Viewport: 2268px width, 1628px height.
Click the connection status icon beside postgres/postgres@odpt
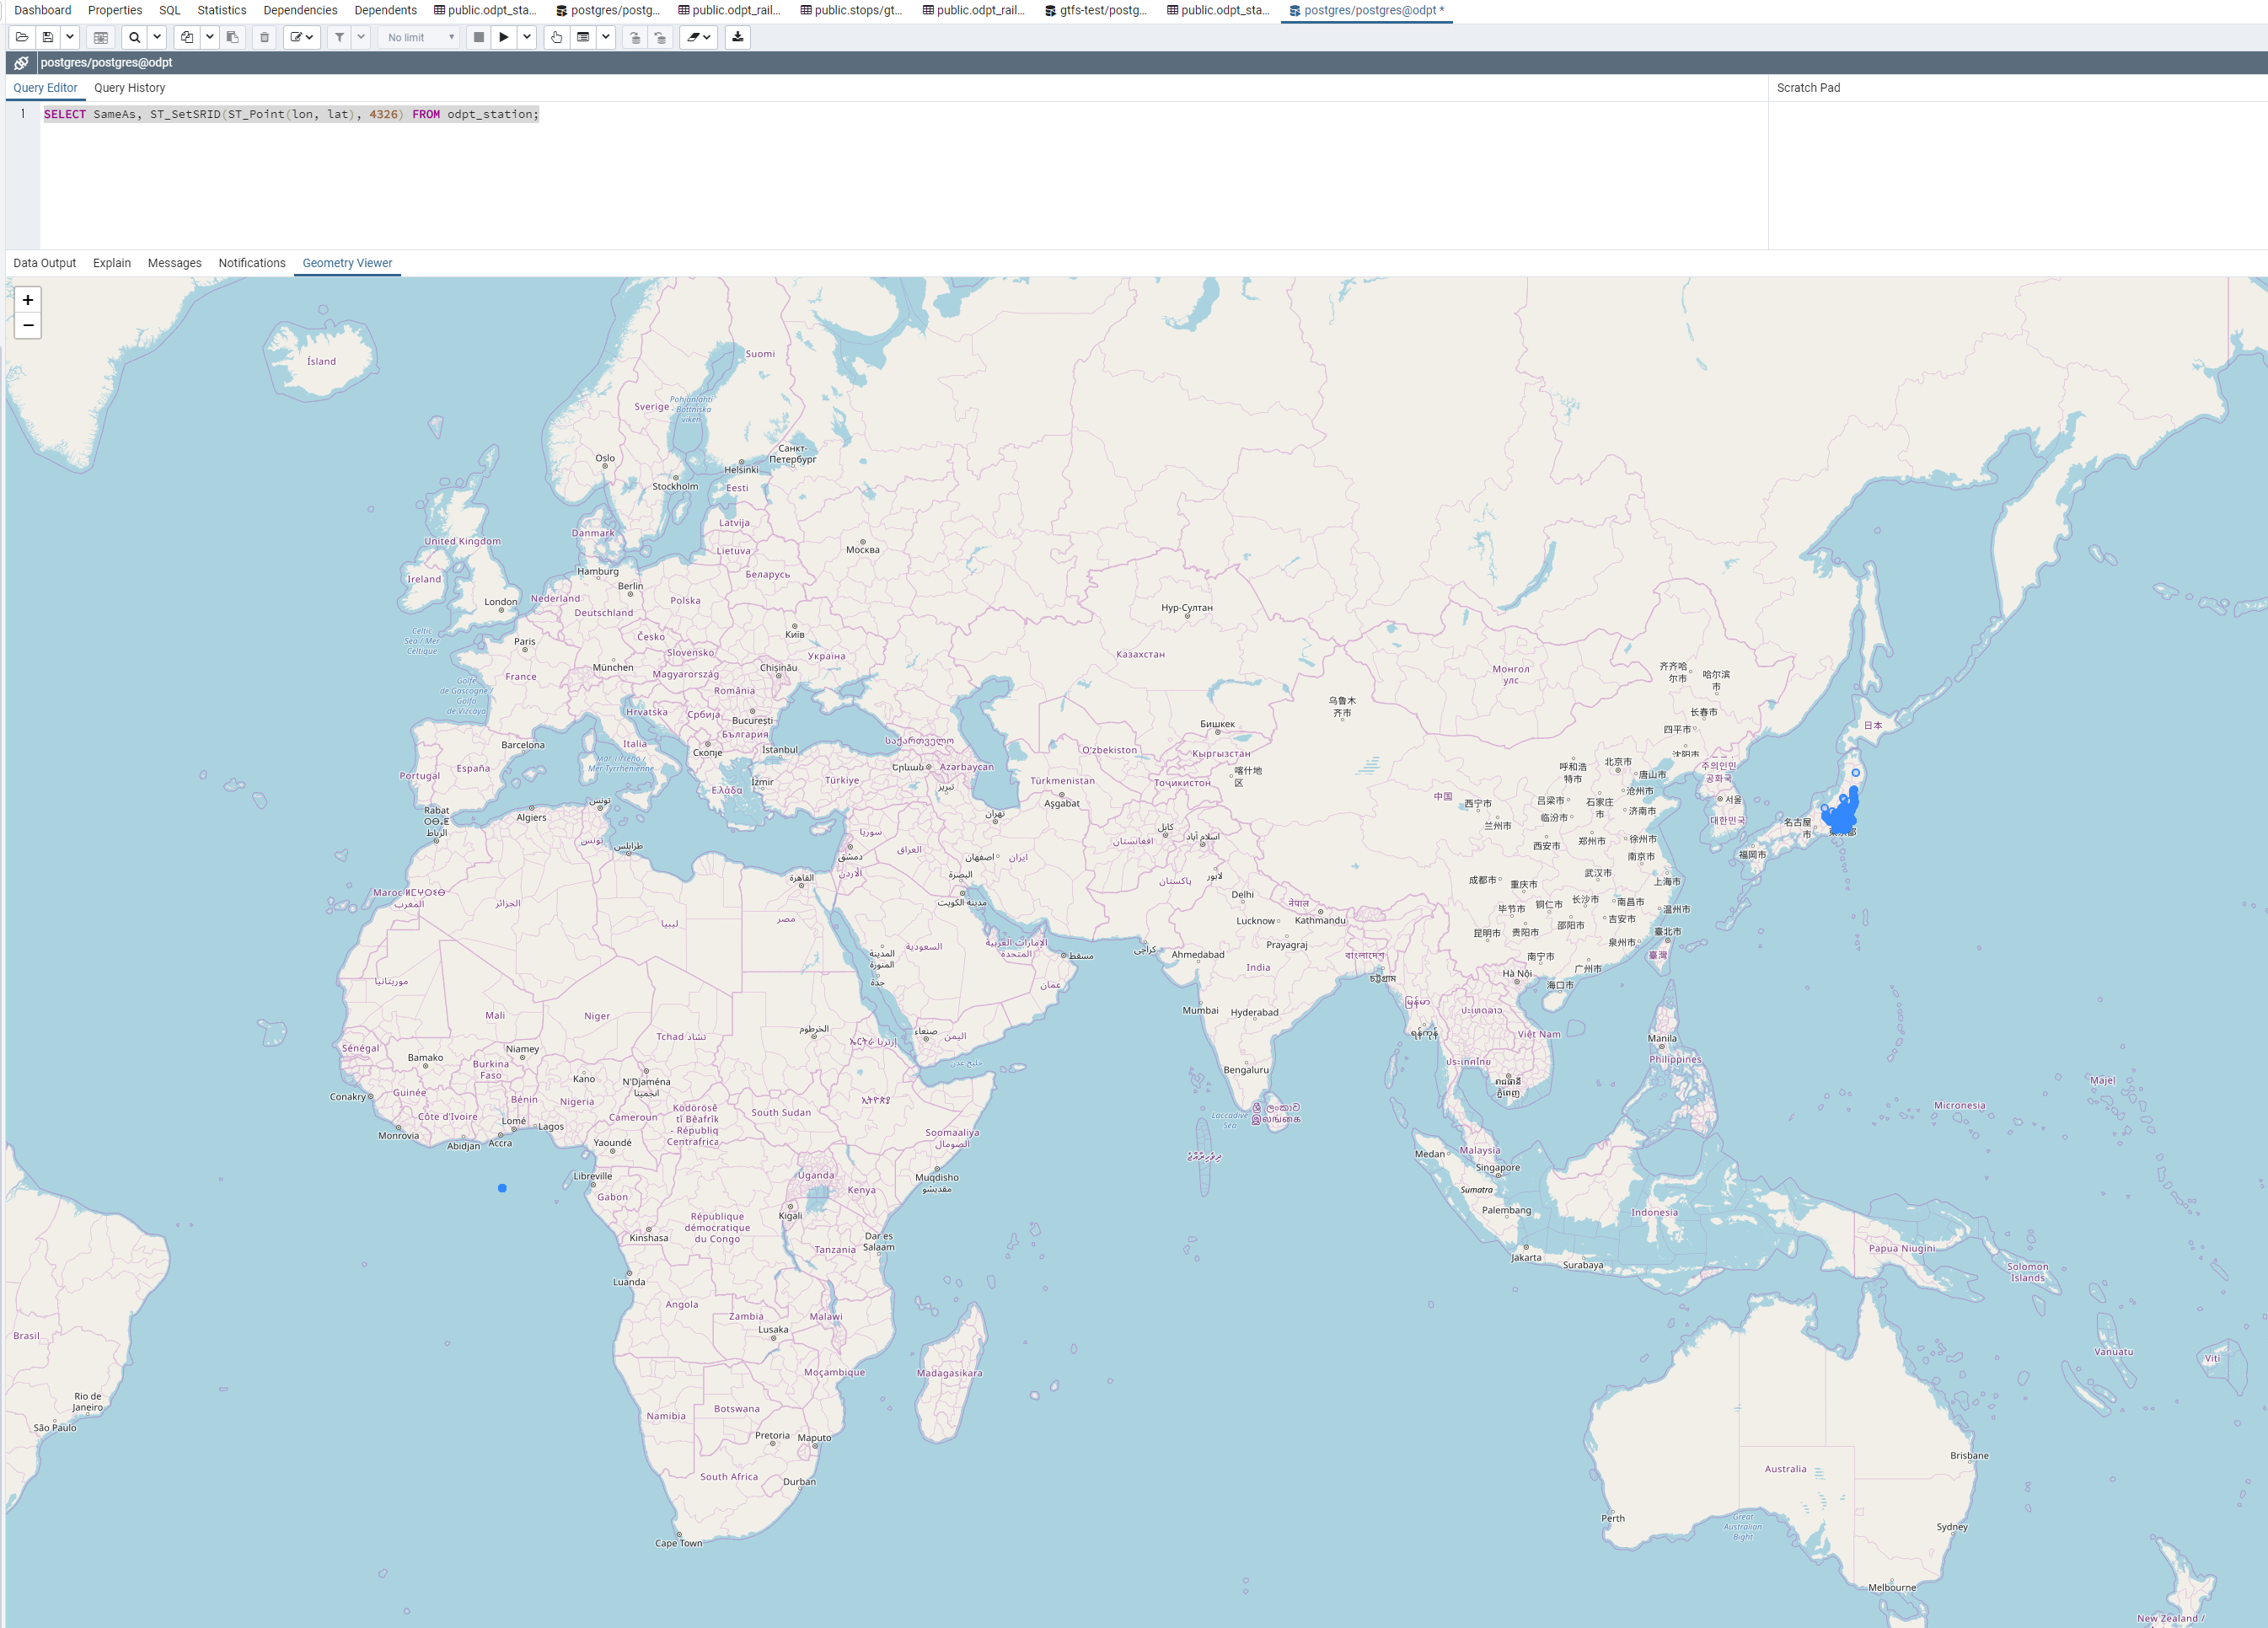coord(21,62)
